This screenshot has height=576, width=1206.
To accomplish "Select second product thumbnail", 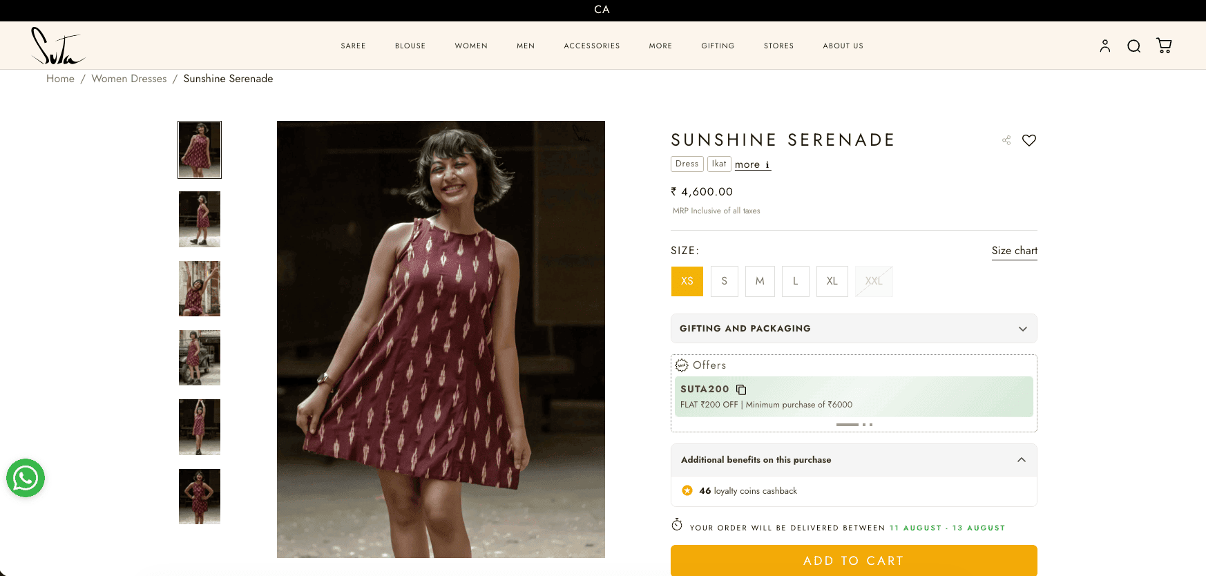I will [200, 219].
